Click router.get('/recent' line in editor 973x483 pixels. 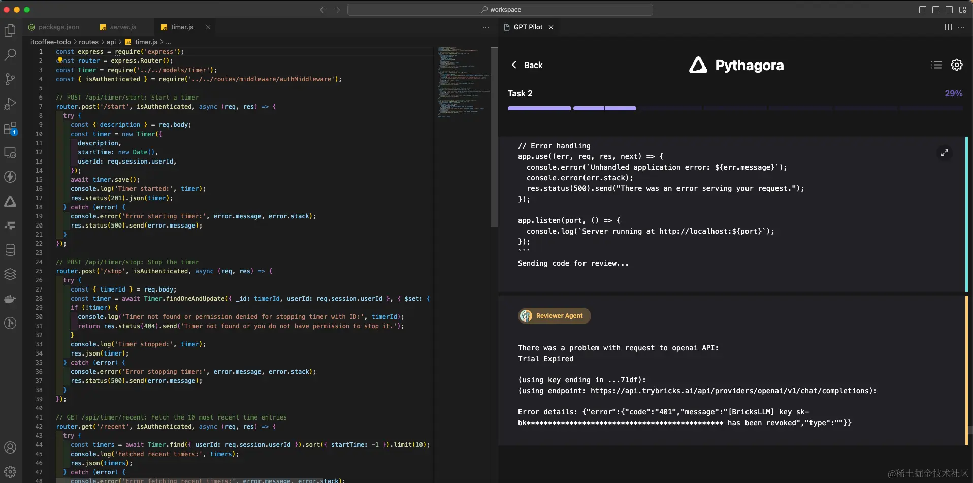click(166, 427)
